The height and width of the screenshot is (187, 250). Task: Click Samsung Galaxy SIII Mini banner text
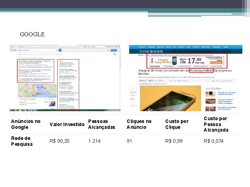click(x=163, y=61)
